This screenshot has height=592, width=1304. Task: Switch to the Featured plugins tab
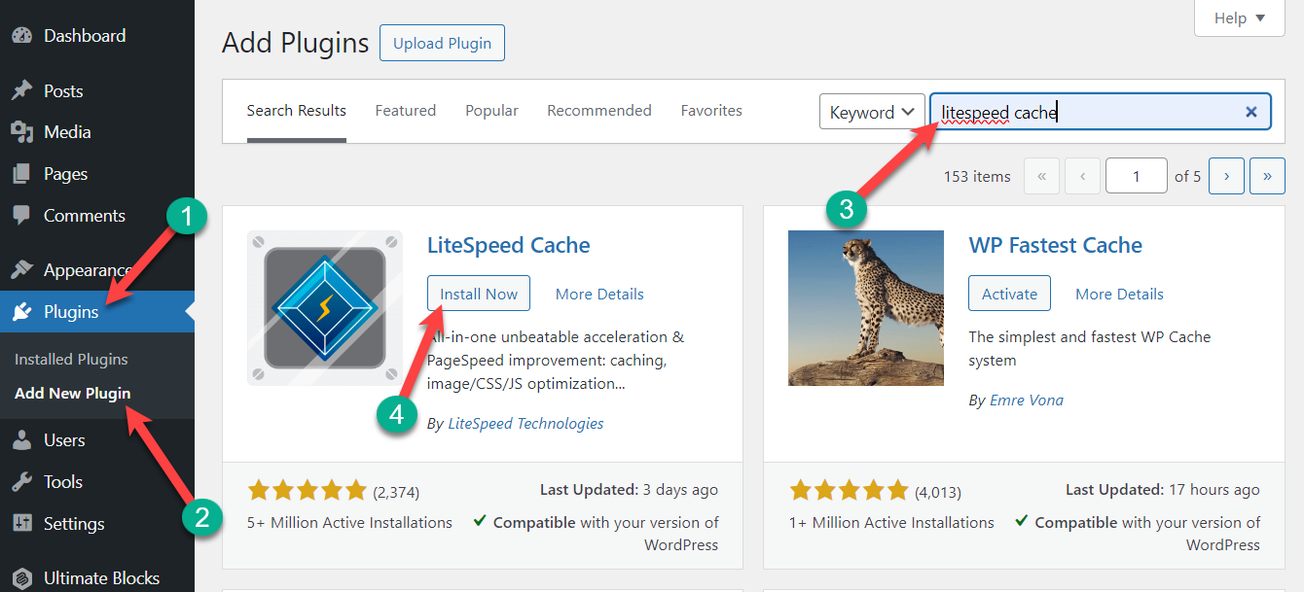click(405, 110)
